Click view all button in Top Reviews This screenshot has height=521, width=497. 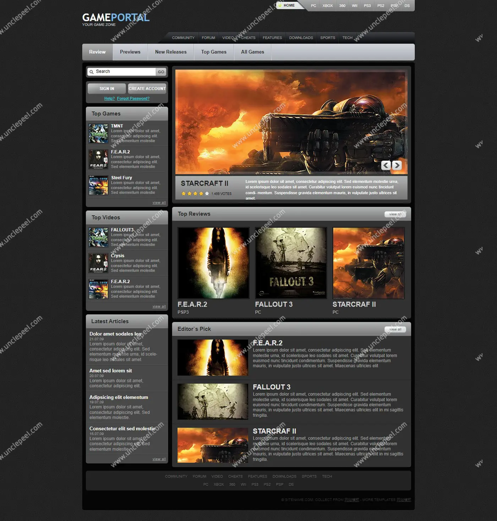[x=395, y=214]
